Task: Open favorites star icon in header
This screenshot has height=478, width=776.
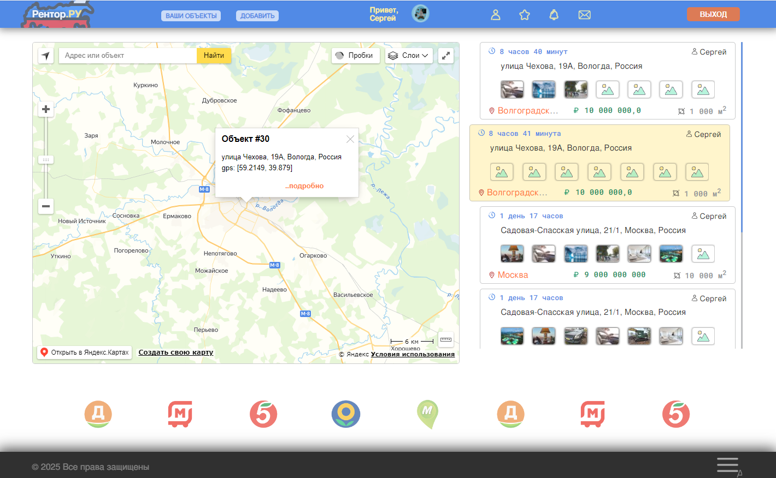Action: pos(525,15)
